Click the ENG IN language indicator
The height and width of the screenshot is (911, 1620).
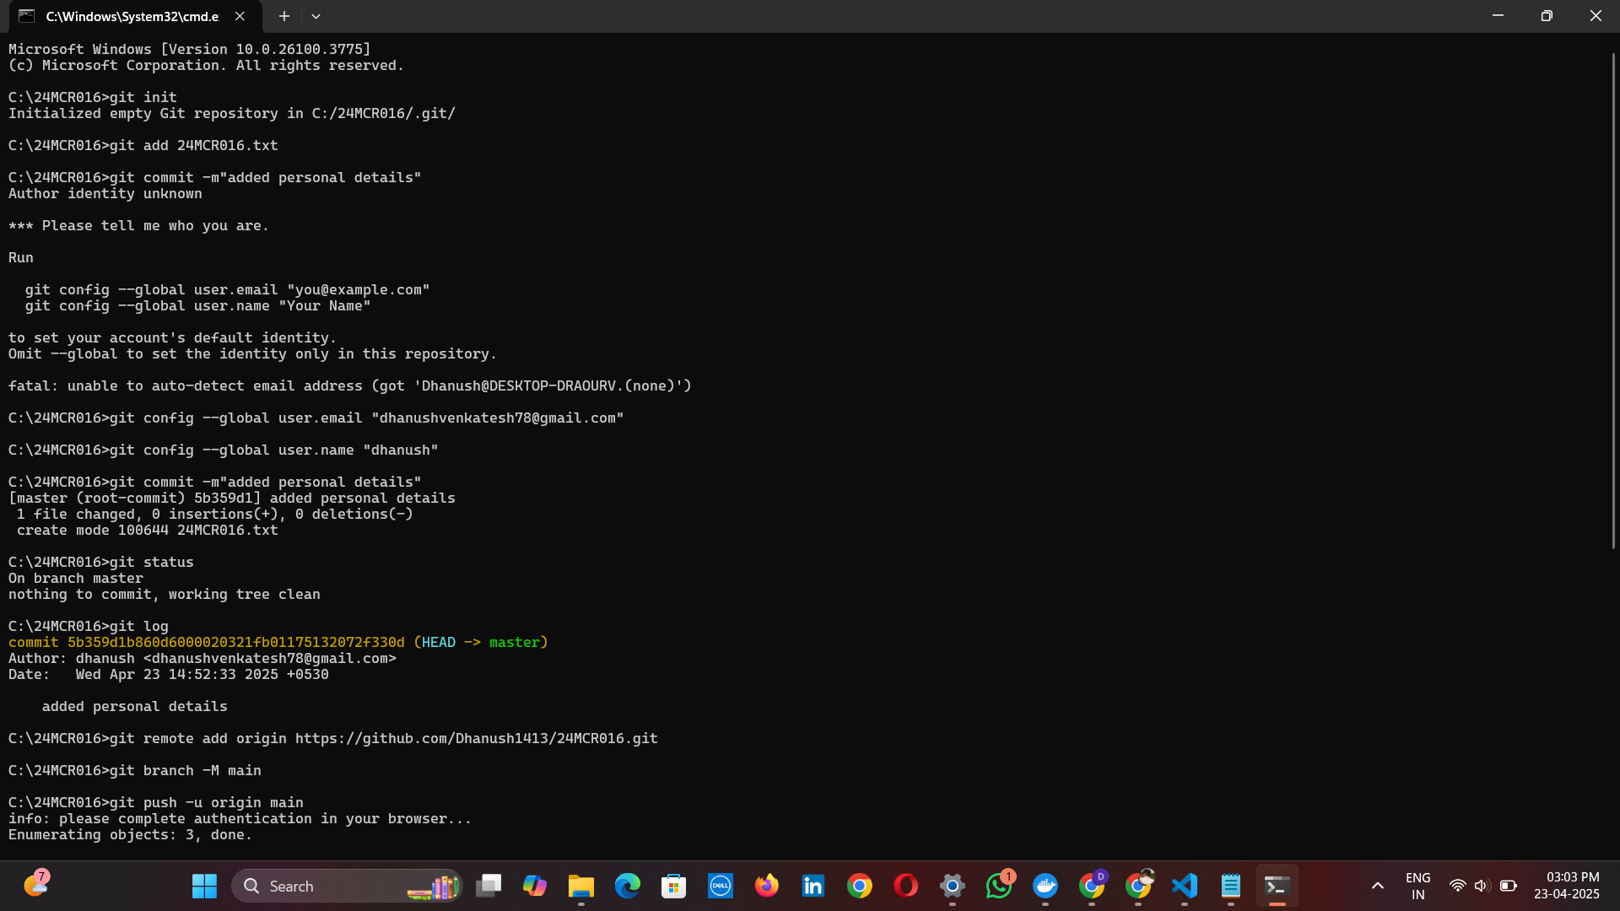pyautogui.click(x=1418, y=886)
